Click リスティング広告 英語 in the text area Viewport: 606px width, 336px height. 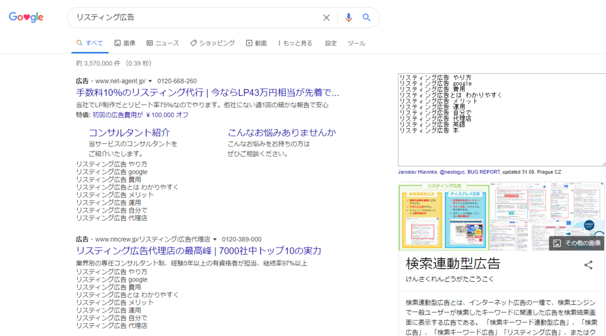pos(432,124)
